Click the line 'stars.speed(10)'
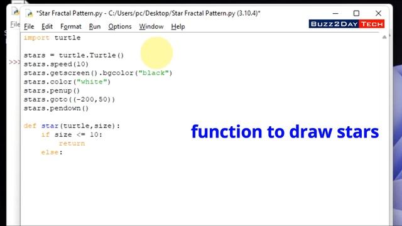Viewport: 402px width, 226px height. (56, 64)
